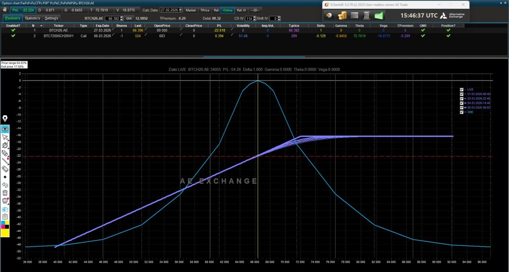Click the Theta column header
Viewport: 509px width, 272px height.
pos(359,25)
